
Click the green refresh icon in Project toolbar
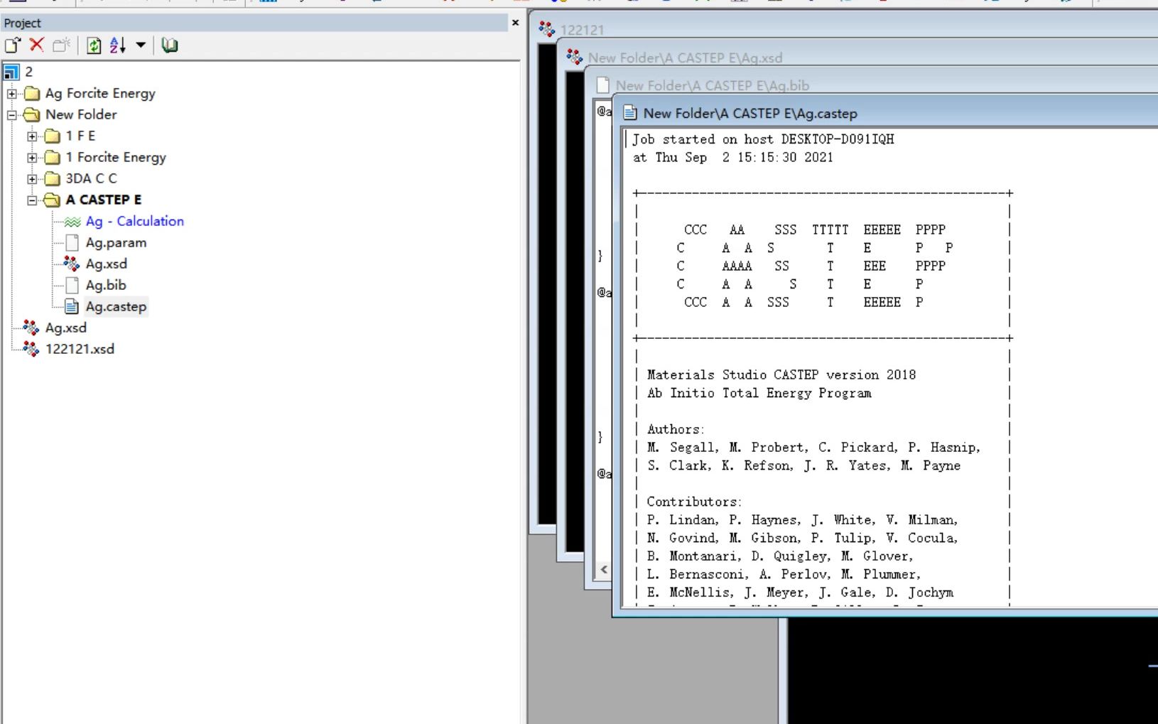[94, 45]
